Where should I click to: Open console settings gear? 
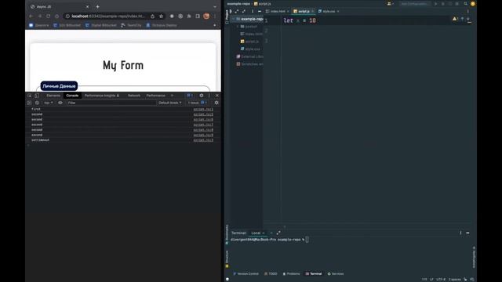216,103
